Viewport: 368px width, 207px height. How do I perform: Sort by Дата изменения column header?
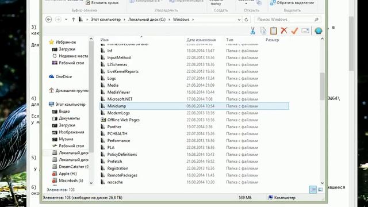(201, 40)
